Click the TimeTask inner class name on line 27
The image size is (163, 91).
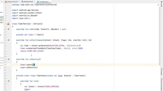pos(40,76)
